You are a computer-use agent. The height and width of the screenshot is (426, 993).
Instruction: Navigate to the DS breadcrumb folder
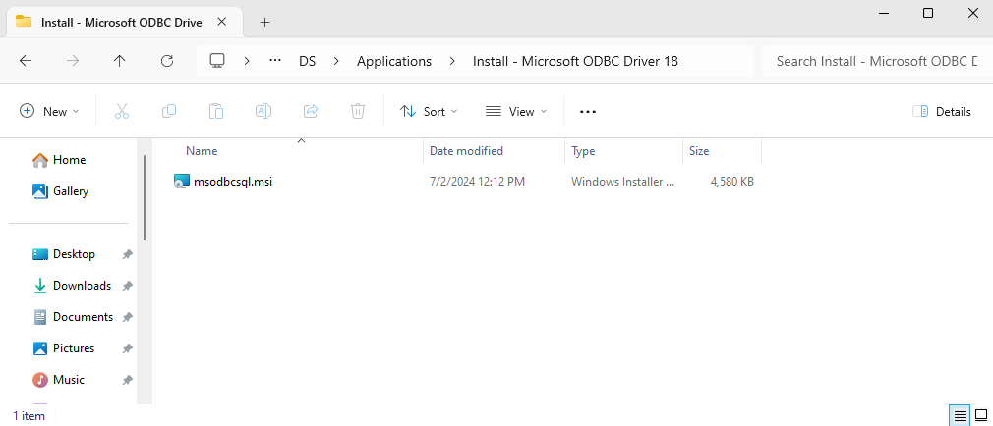(307, 61)
